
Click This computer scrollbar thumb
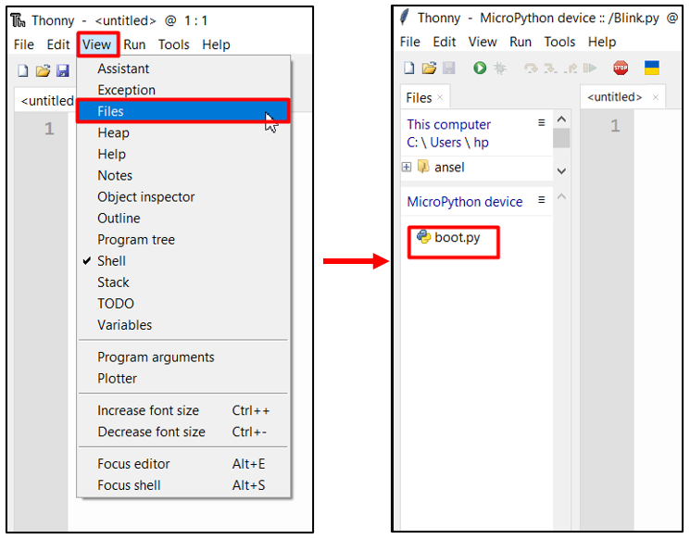pyautogui.click(x=561, y=138)
